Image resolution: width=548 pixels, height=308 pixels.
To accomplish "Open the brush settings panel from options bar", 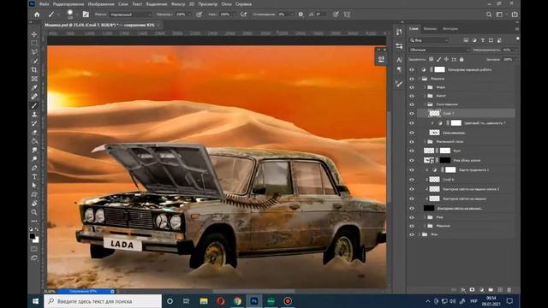I will 86,15.
